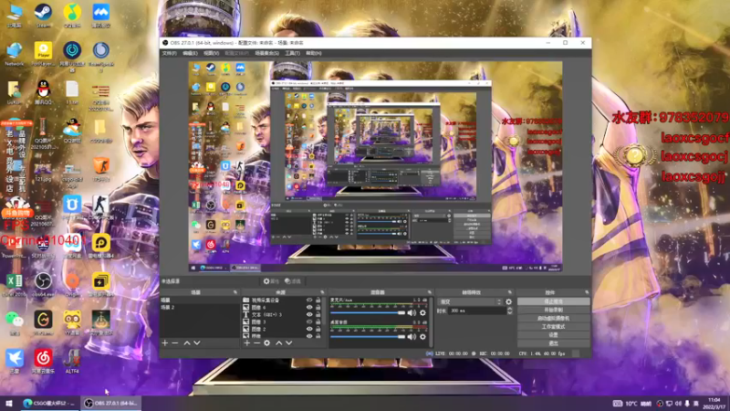730x411 pixels.
Task: Select 网易云音乐 desktop icon
Action: click(x=43, y=361)
